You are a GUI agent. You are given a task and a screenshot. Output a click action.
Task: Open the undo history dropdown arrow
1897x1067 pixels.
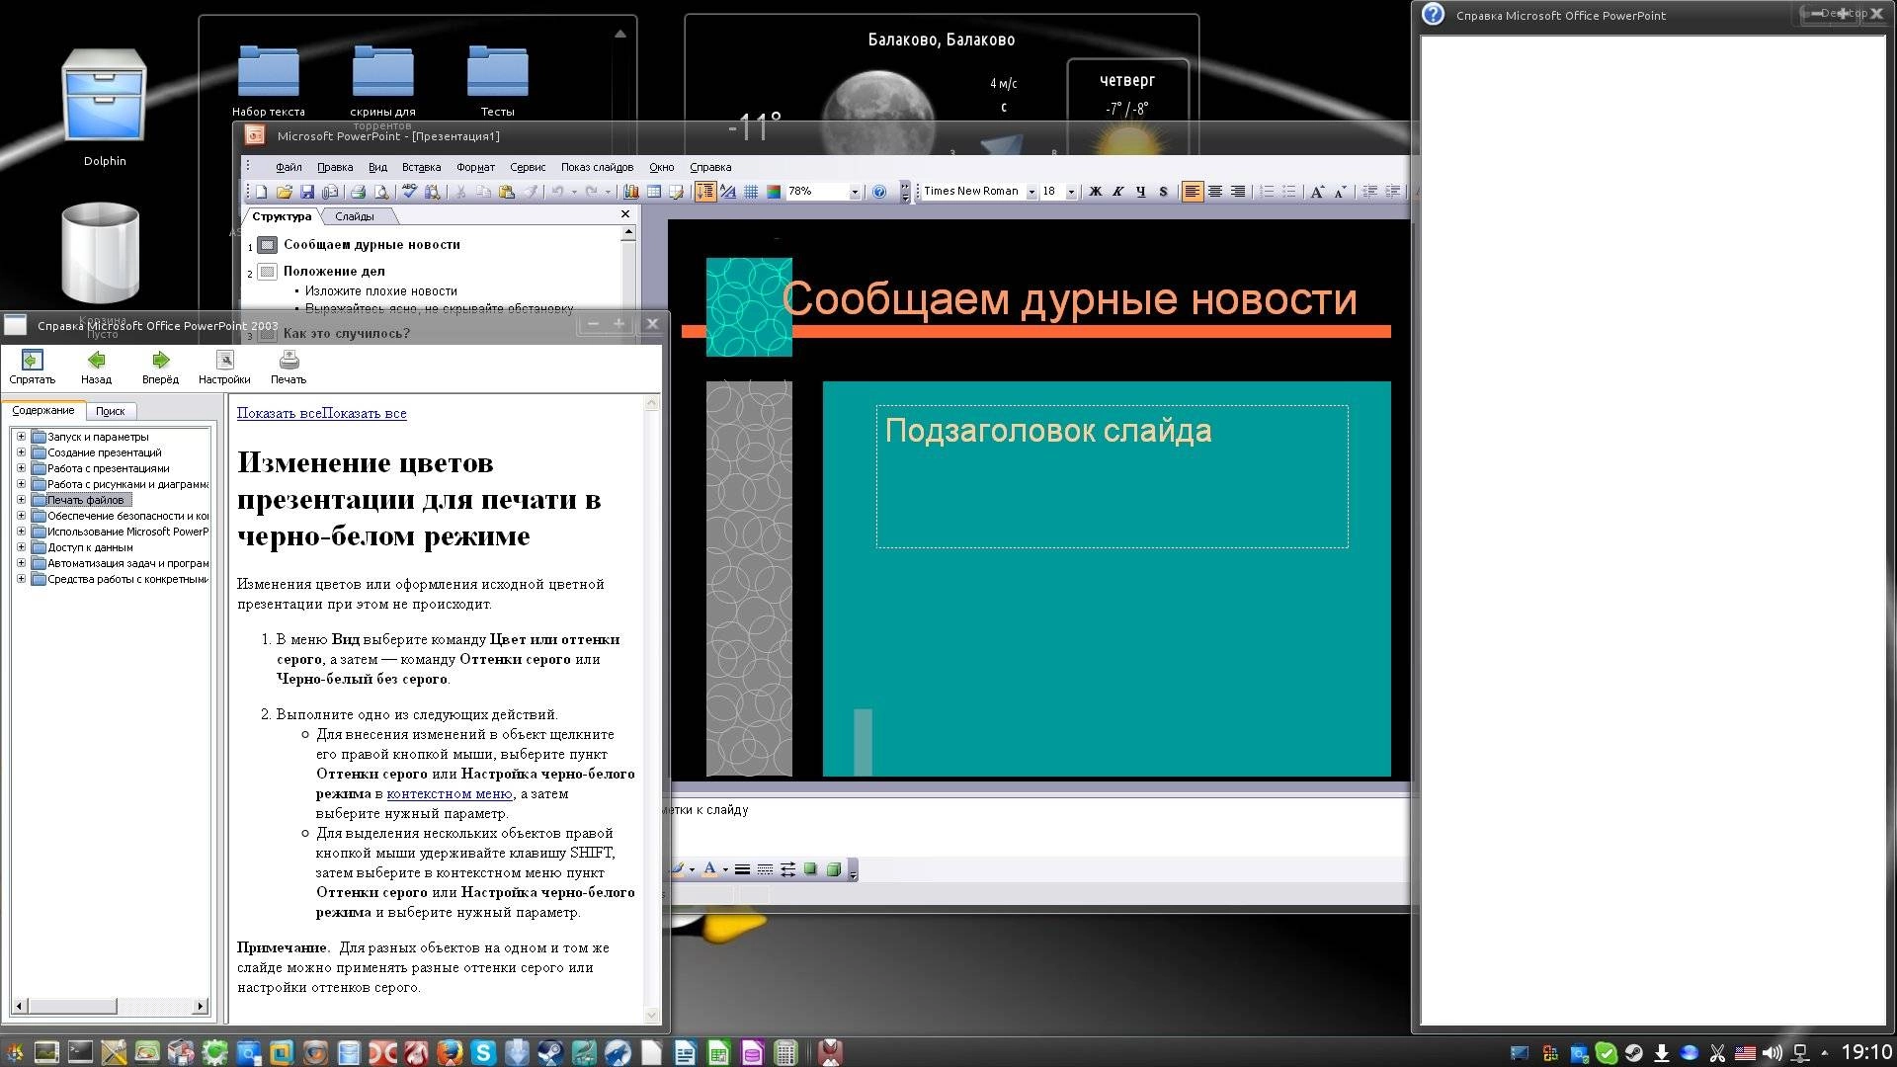574,193
